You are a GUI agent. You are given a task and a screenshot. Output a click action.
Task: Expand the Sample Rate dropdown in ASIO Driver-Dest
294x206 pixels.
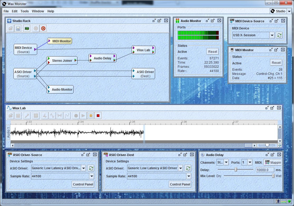pyautogui.click(x=188, y=176)
